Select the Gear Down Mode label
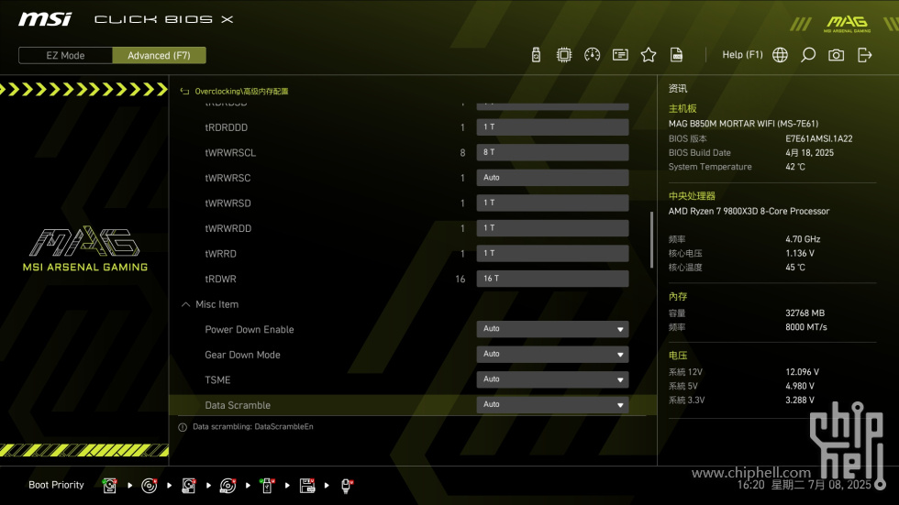Viewport: 899px width, 505px height. (242, 355)
